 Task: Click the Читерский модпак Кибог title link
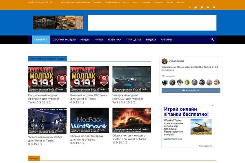point(45,141)
